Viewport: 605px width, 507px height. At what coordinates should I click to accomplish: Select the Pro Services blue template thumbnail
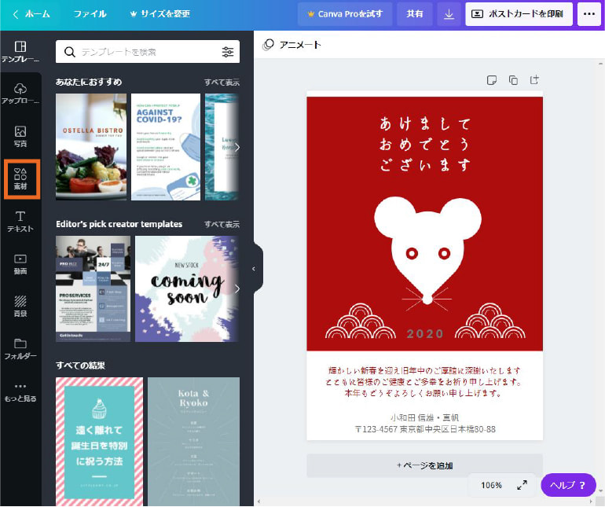tap(93, 288)
